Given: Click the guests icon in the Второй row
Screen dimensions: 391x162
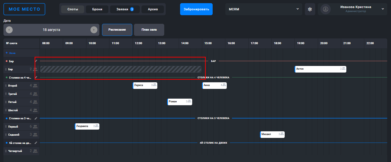Looking at the screenshot, I should 35,85.
